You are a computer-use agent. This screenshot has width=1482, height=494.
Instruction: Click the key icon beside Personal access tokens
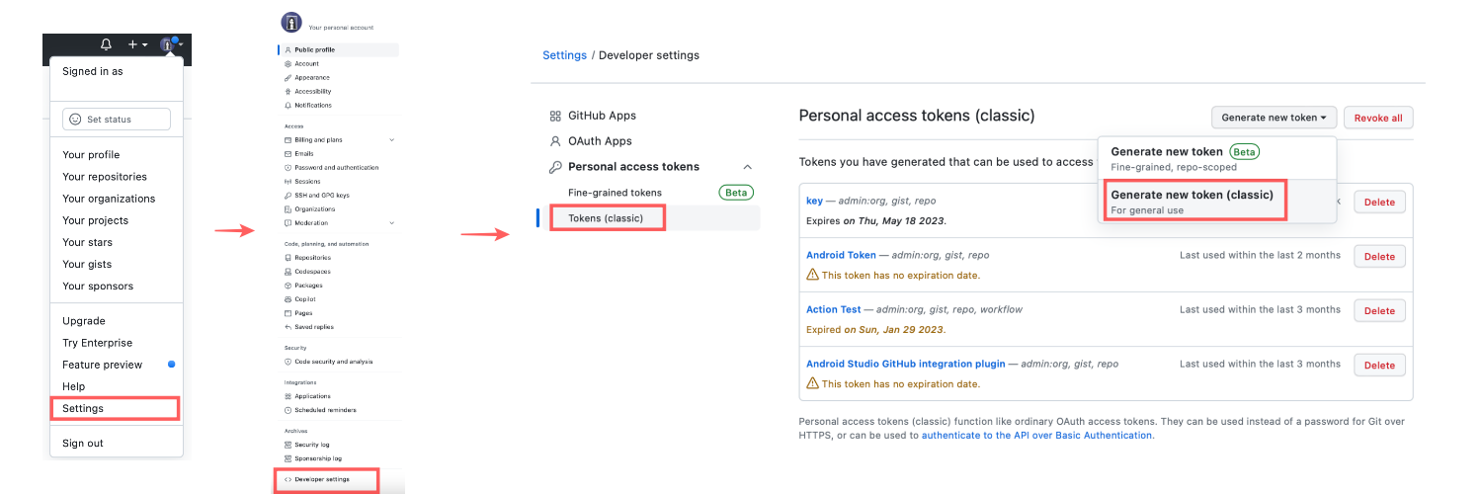click(x=555, y=167)
